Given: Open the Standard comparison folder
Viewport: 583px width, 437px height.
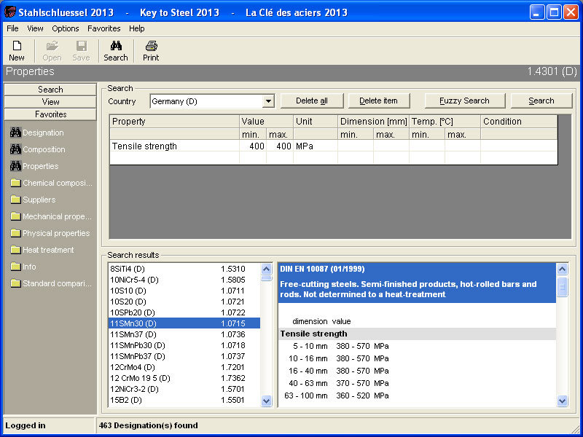Looking at the screenshot, I should click(51, 283).
